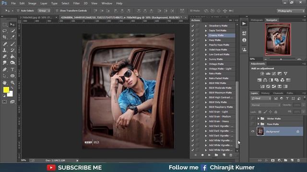Select the Move tool
307x172 pixels.
click(12, 24)
